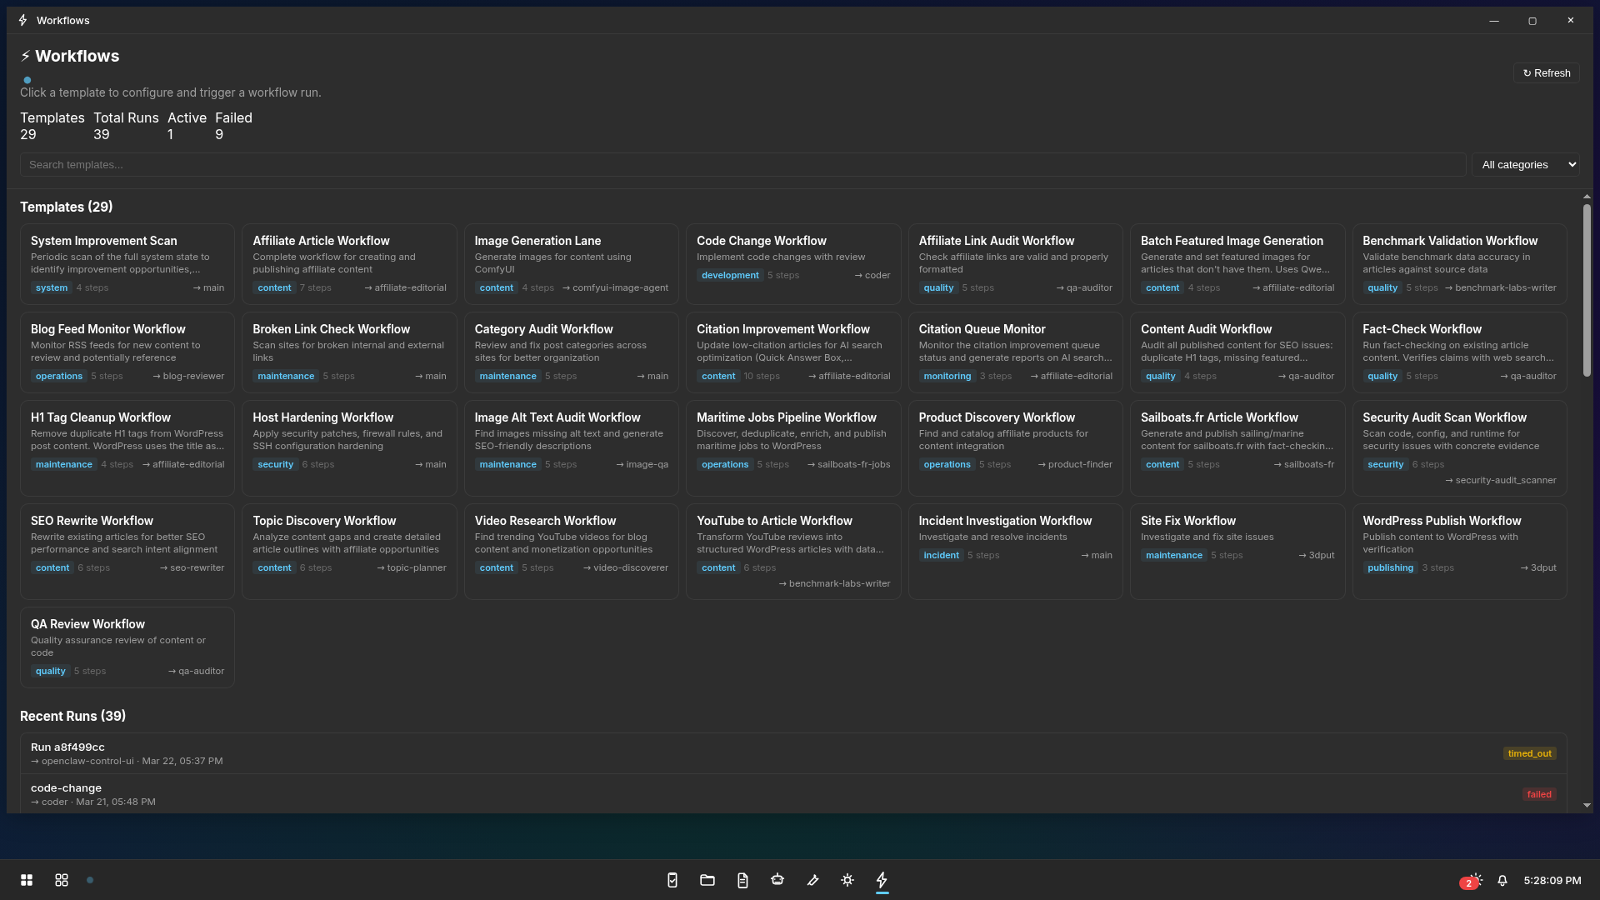Open WordPress Publish Workflow card
This screenshot has height=900, width=1600.
[1460, 552]
